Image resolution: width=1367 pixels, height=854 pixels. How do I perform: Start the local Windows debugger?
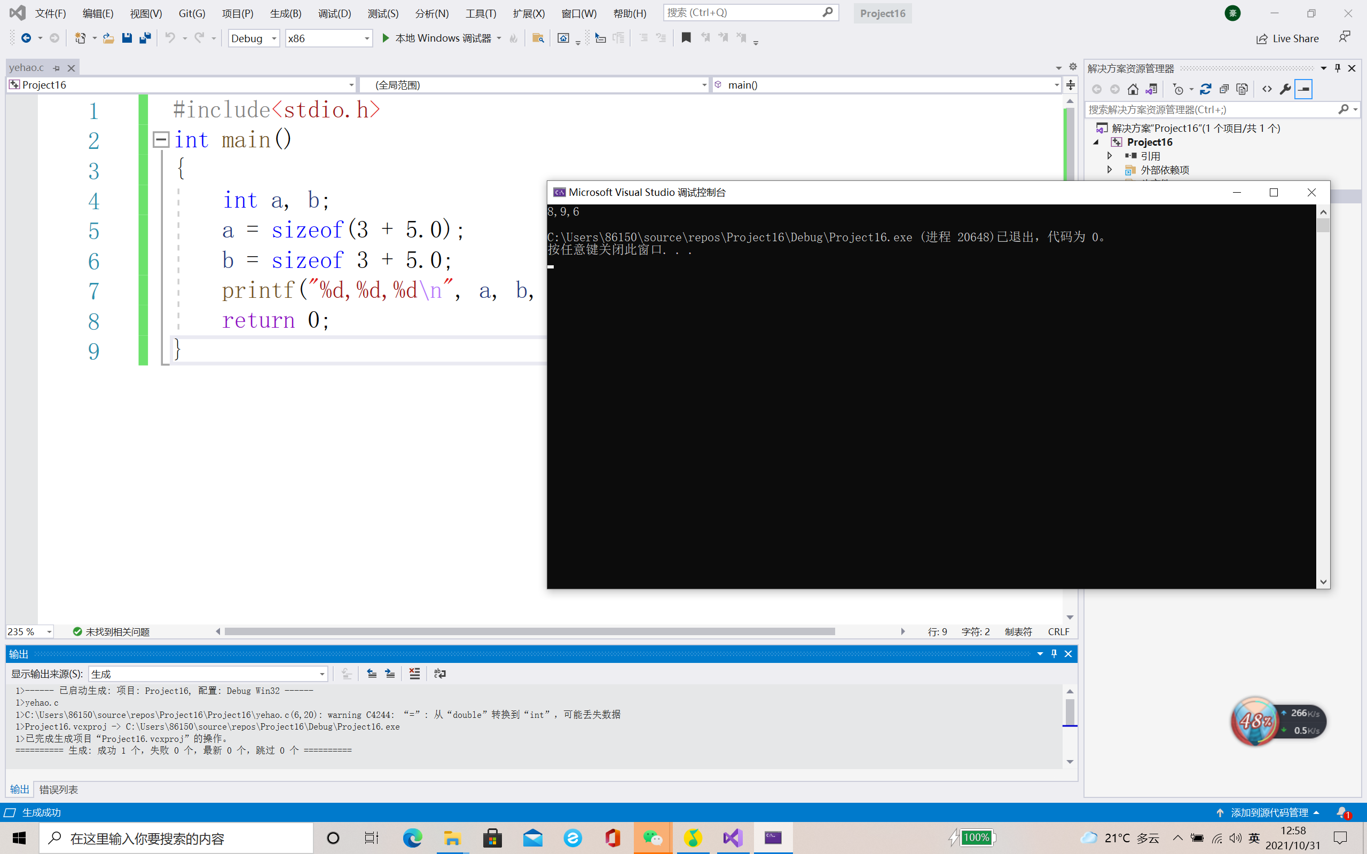(436, 38)
